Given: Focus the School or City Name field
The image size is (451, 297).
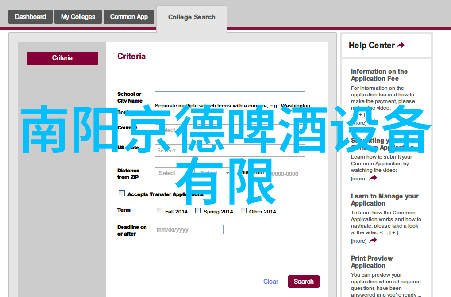Looking at the screenshot, I should coord(230,96).
